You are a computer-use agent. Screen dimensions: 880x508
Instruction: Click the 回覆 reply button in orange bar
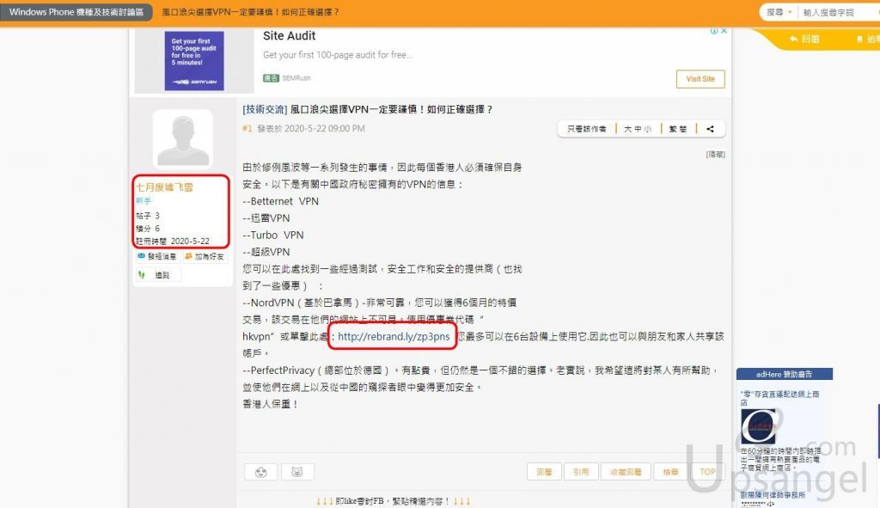(x=804, y=39)
